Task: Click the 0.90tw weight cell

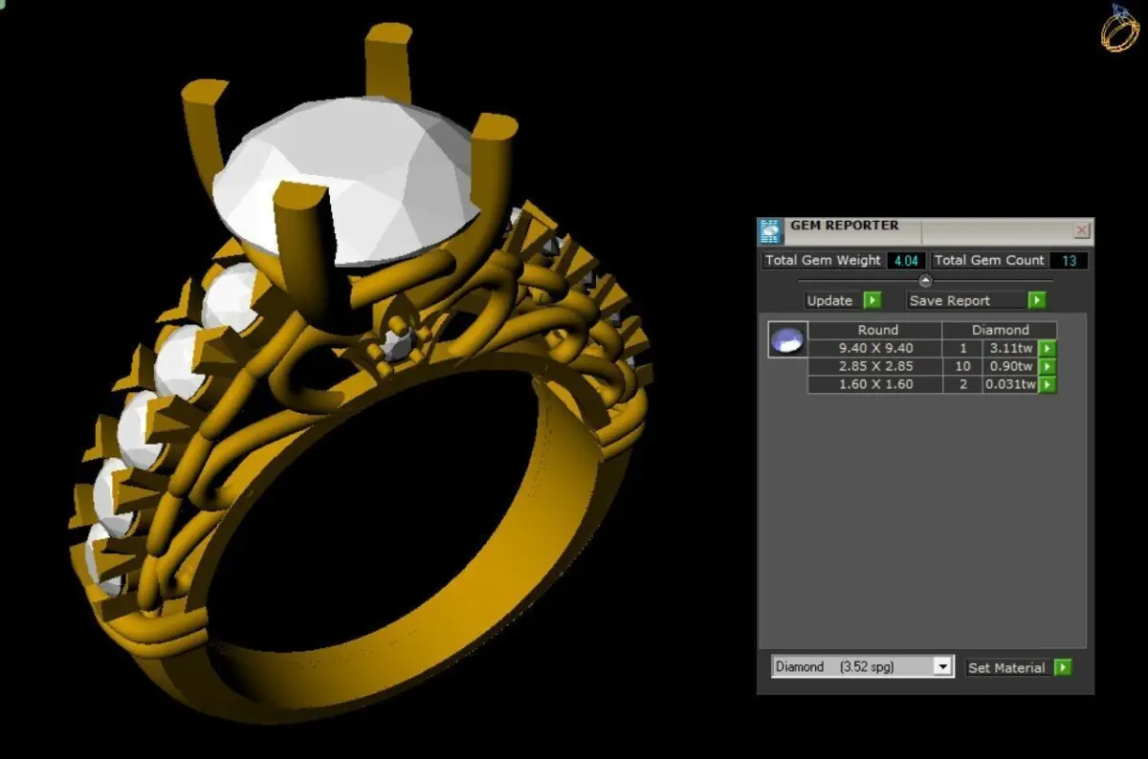Action: [1012, 366]
